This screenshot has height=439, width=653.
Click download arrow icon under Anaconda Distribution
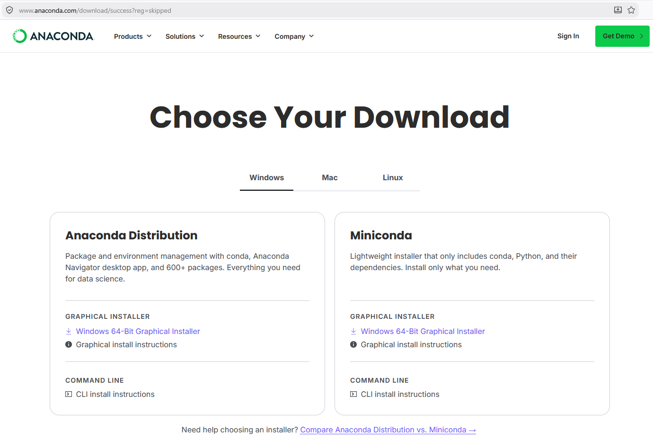coord(69,331)
